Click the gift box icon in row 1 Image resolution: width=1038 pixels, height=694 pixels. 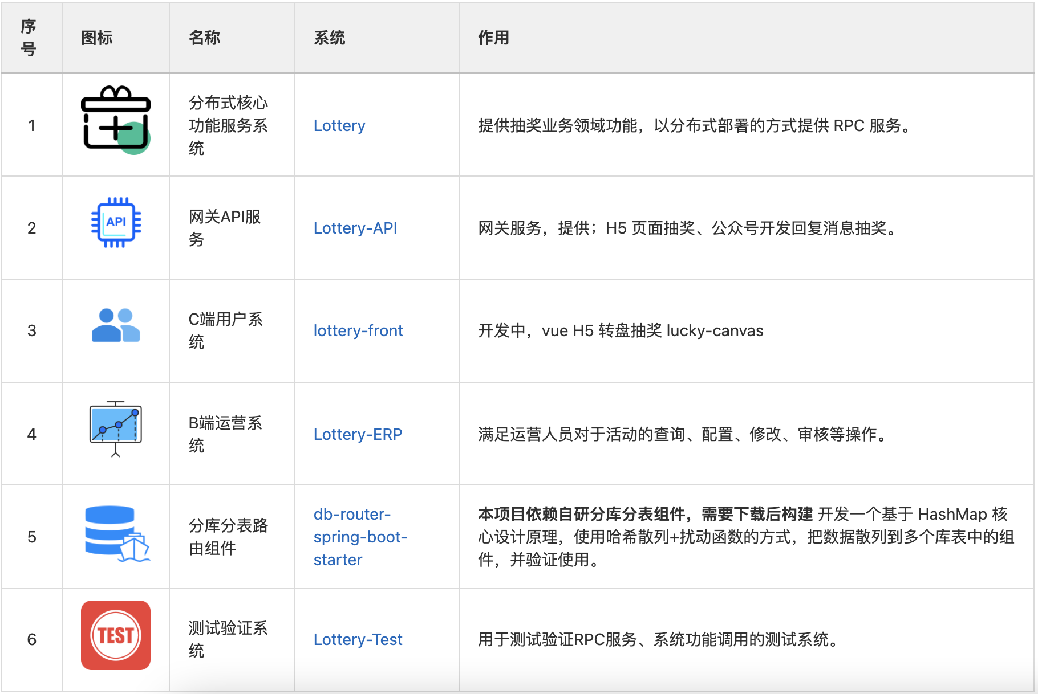[x=116, y=120]
